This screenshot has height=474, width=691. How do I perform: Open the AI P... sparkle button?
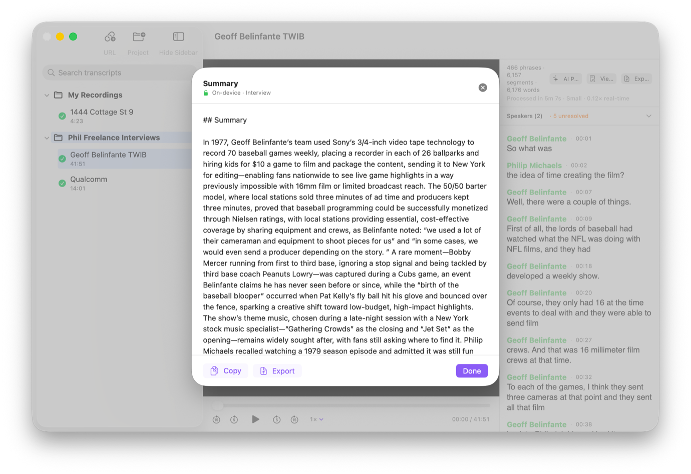coord(566,79)
